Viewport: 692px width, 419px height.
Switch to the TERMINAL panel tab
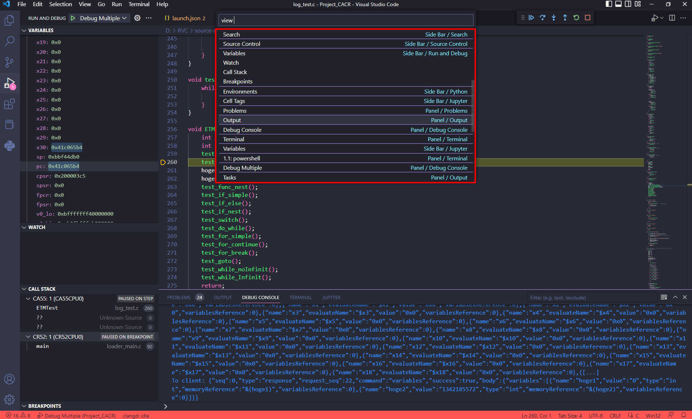300,298
